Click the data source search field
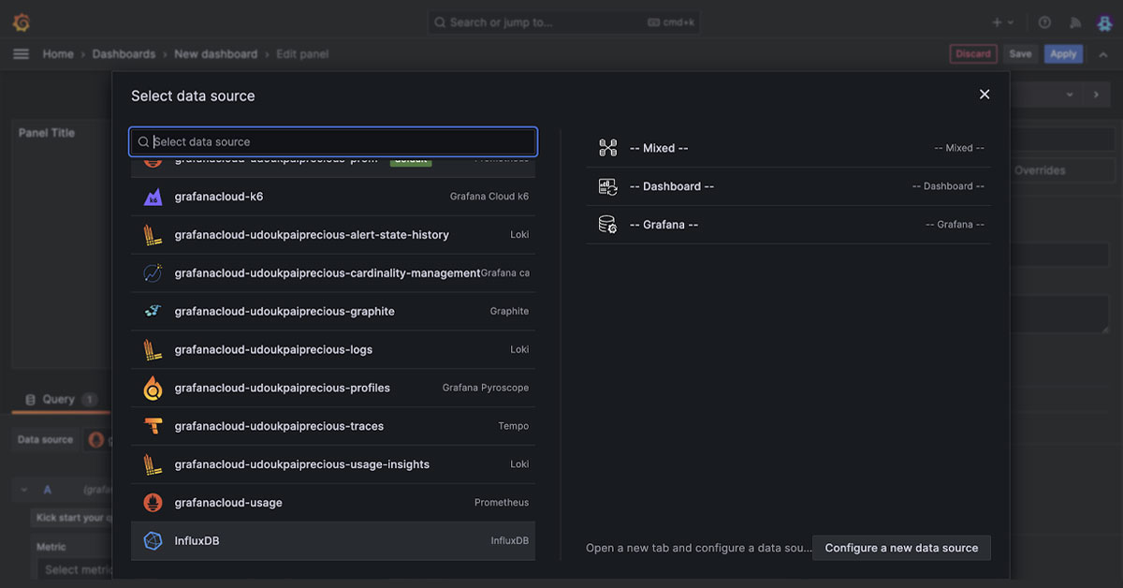Image resolution: width=1123 pixels, height=588 pixels. coord(332,141)
